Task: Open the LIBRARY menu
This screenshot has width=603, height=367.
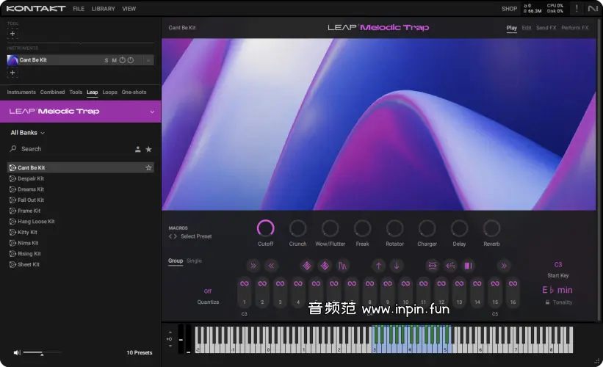Action: click(104, 9)
